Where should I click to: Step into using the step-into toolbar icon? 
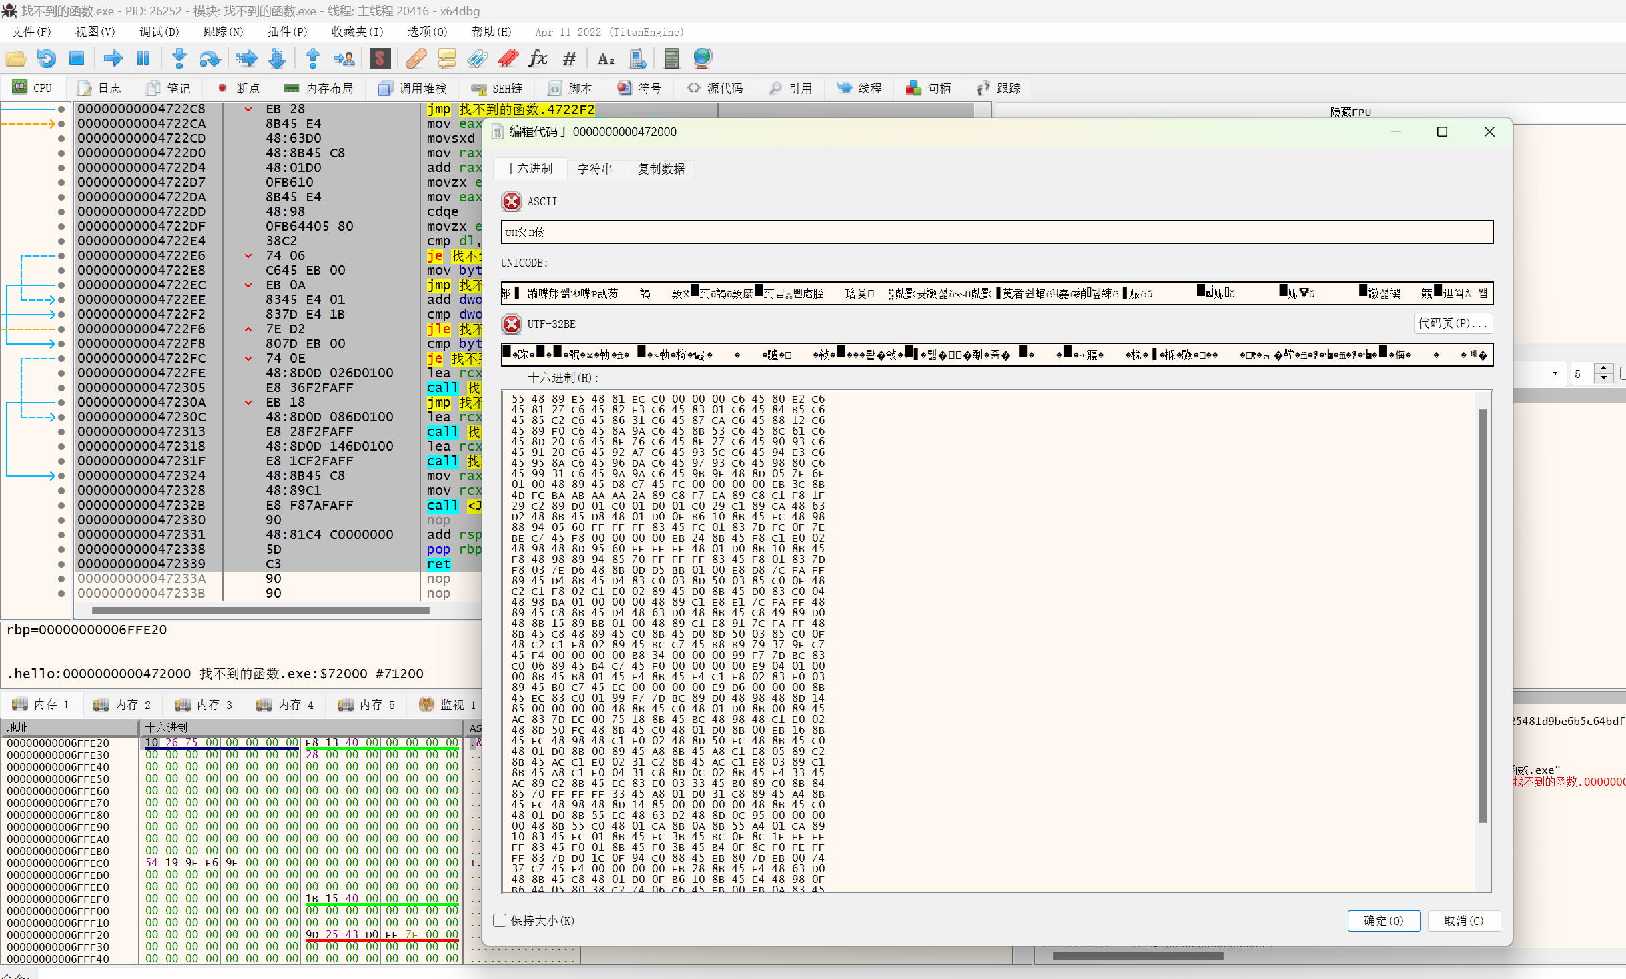[x=179, y=59]
